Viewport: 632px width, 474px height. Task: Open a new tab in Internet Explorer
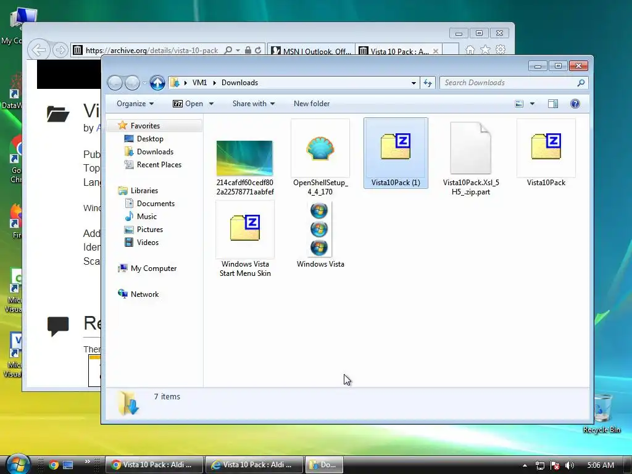(451, 51)
